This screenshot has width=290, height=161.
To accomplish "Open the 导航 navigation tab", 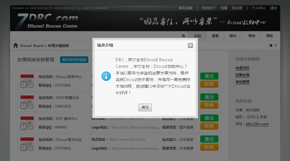I will pos(270,36).
